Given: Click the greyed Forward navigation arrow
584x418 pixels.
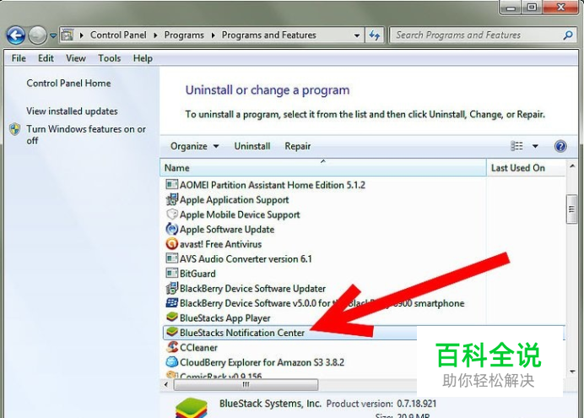Looking at the screenshot, I should tap(38, 35).
